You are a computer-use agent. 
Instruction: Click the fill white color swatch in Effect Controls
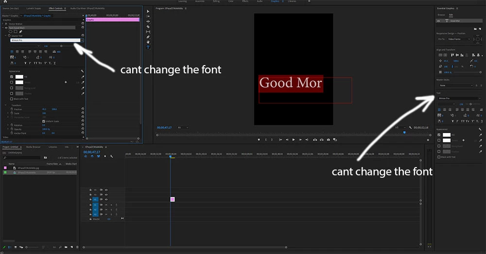pos(19,77)
